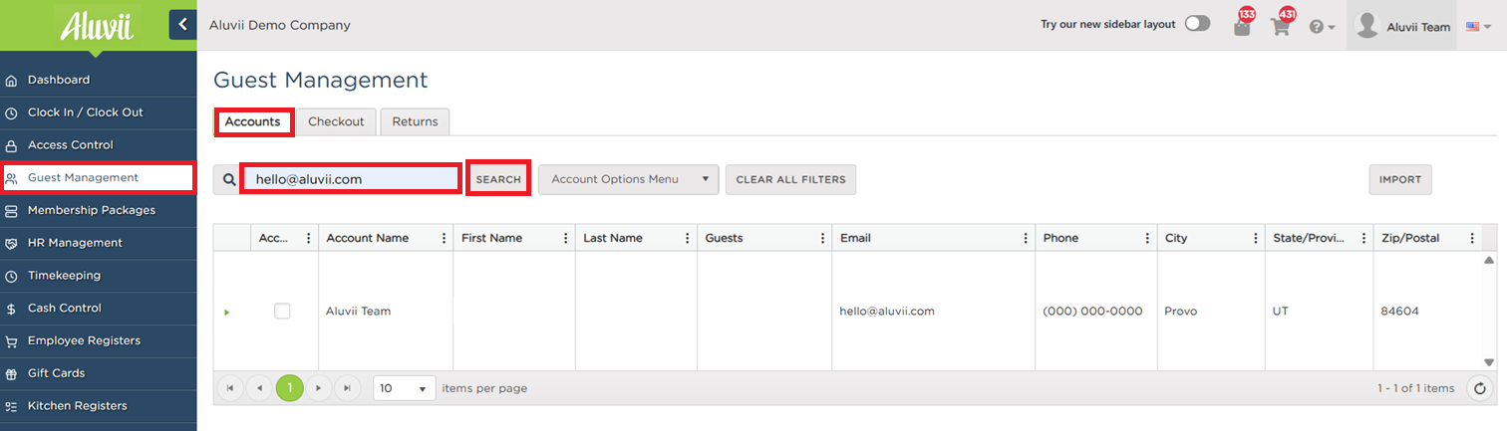Screen dimensions: 1507x431
Task: Open Employee Registers in sidebar
Action: point(98,340)
